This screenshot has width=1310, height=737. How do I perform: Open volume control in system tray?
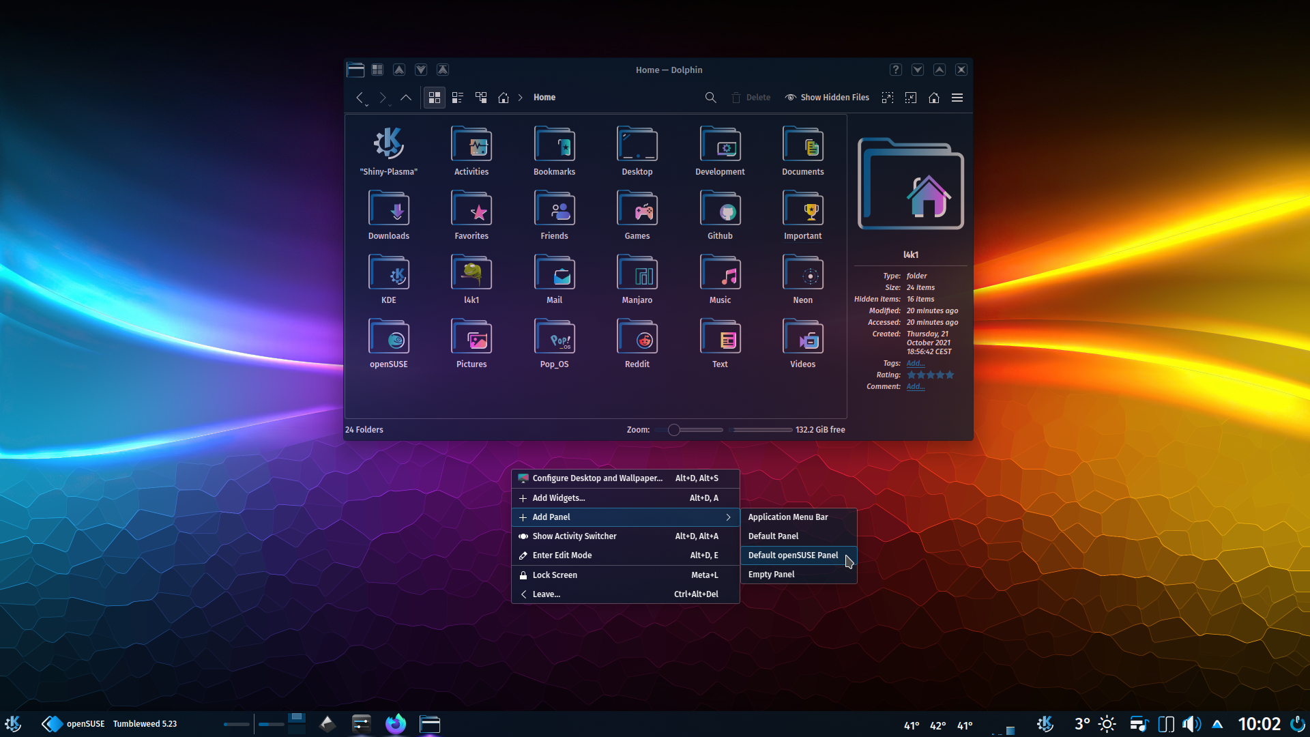(1191, 724)
